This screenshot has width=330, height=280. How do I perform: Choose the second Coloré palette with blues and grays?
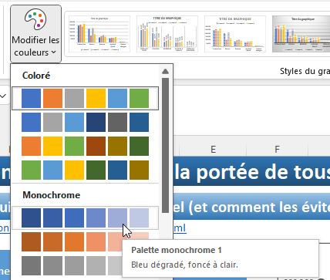[x=85, y=122]
